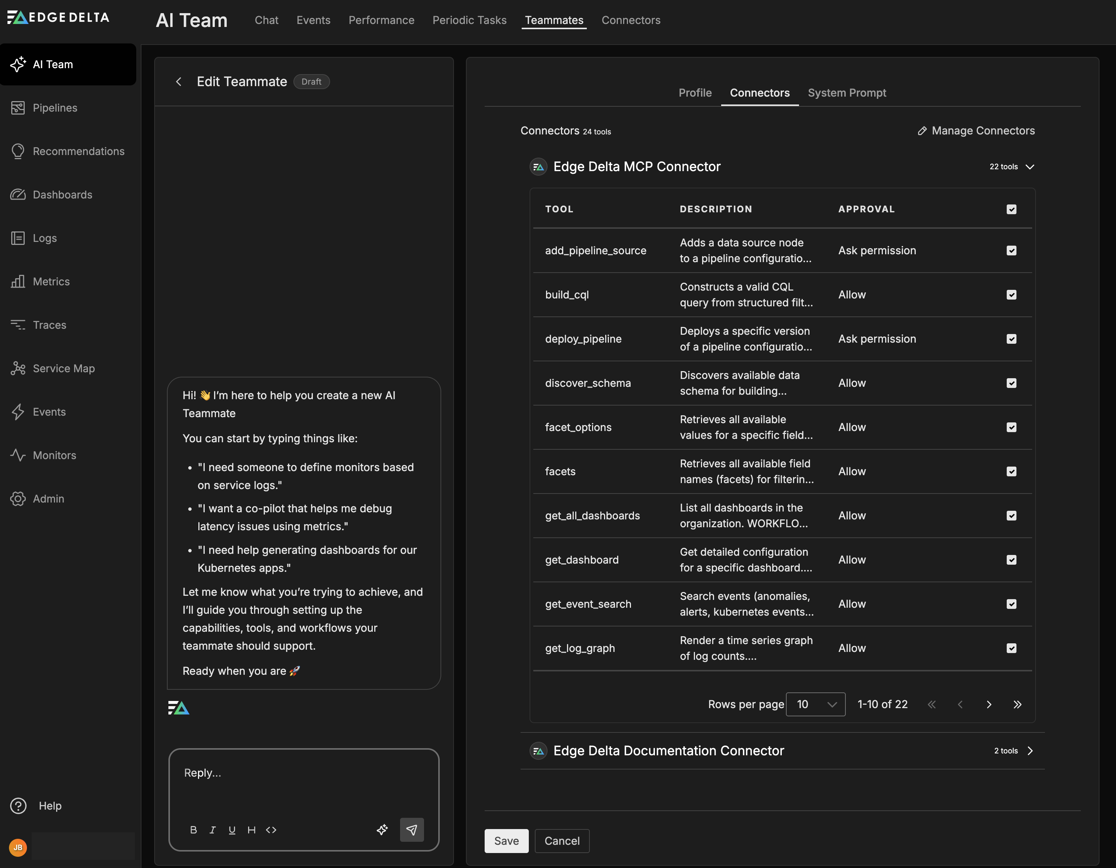This screenshot has width=1116, height=868.
Task: Toggle the Approval column header checkbox
Action: click(x=1012, y=209)
